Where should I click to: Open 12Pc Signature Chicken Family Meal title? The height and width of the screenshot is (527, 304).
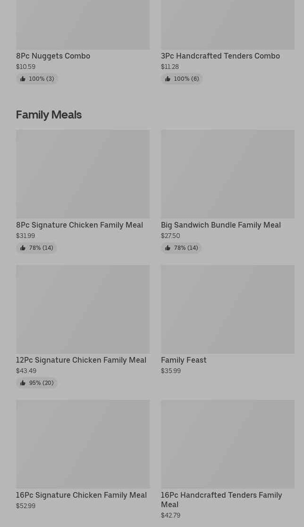pos(81,360)
